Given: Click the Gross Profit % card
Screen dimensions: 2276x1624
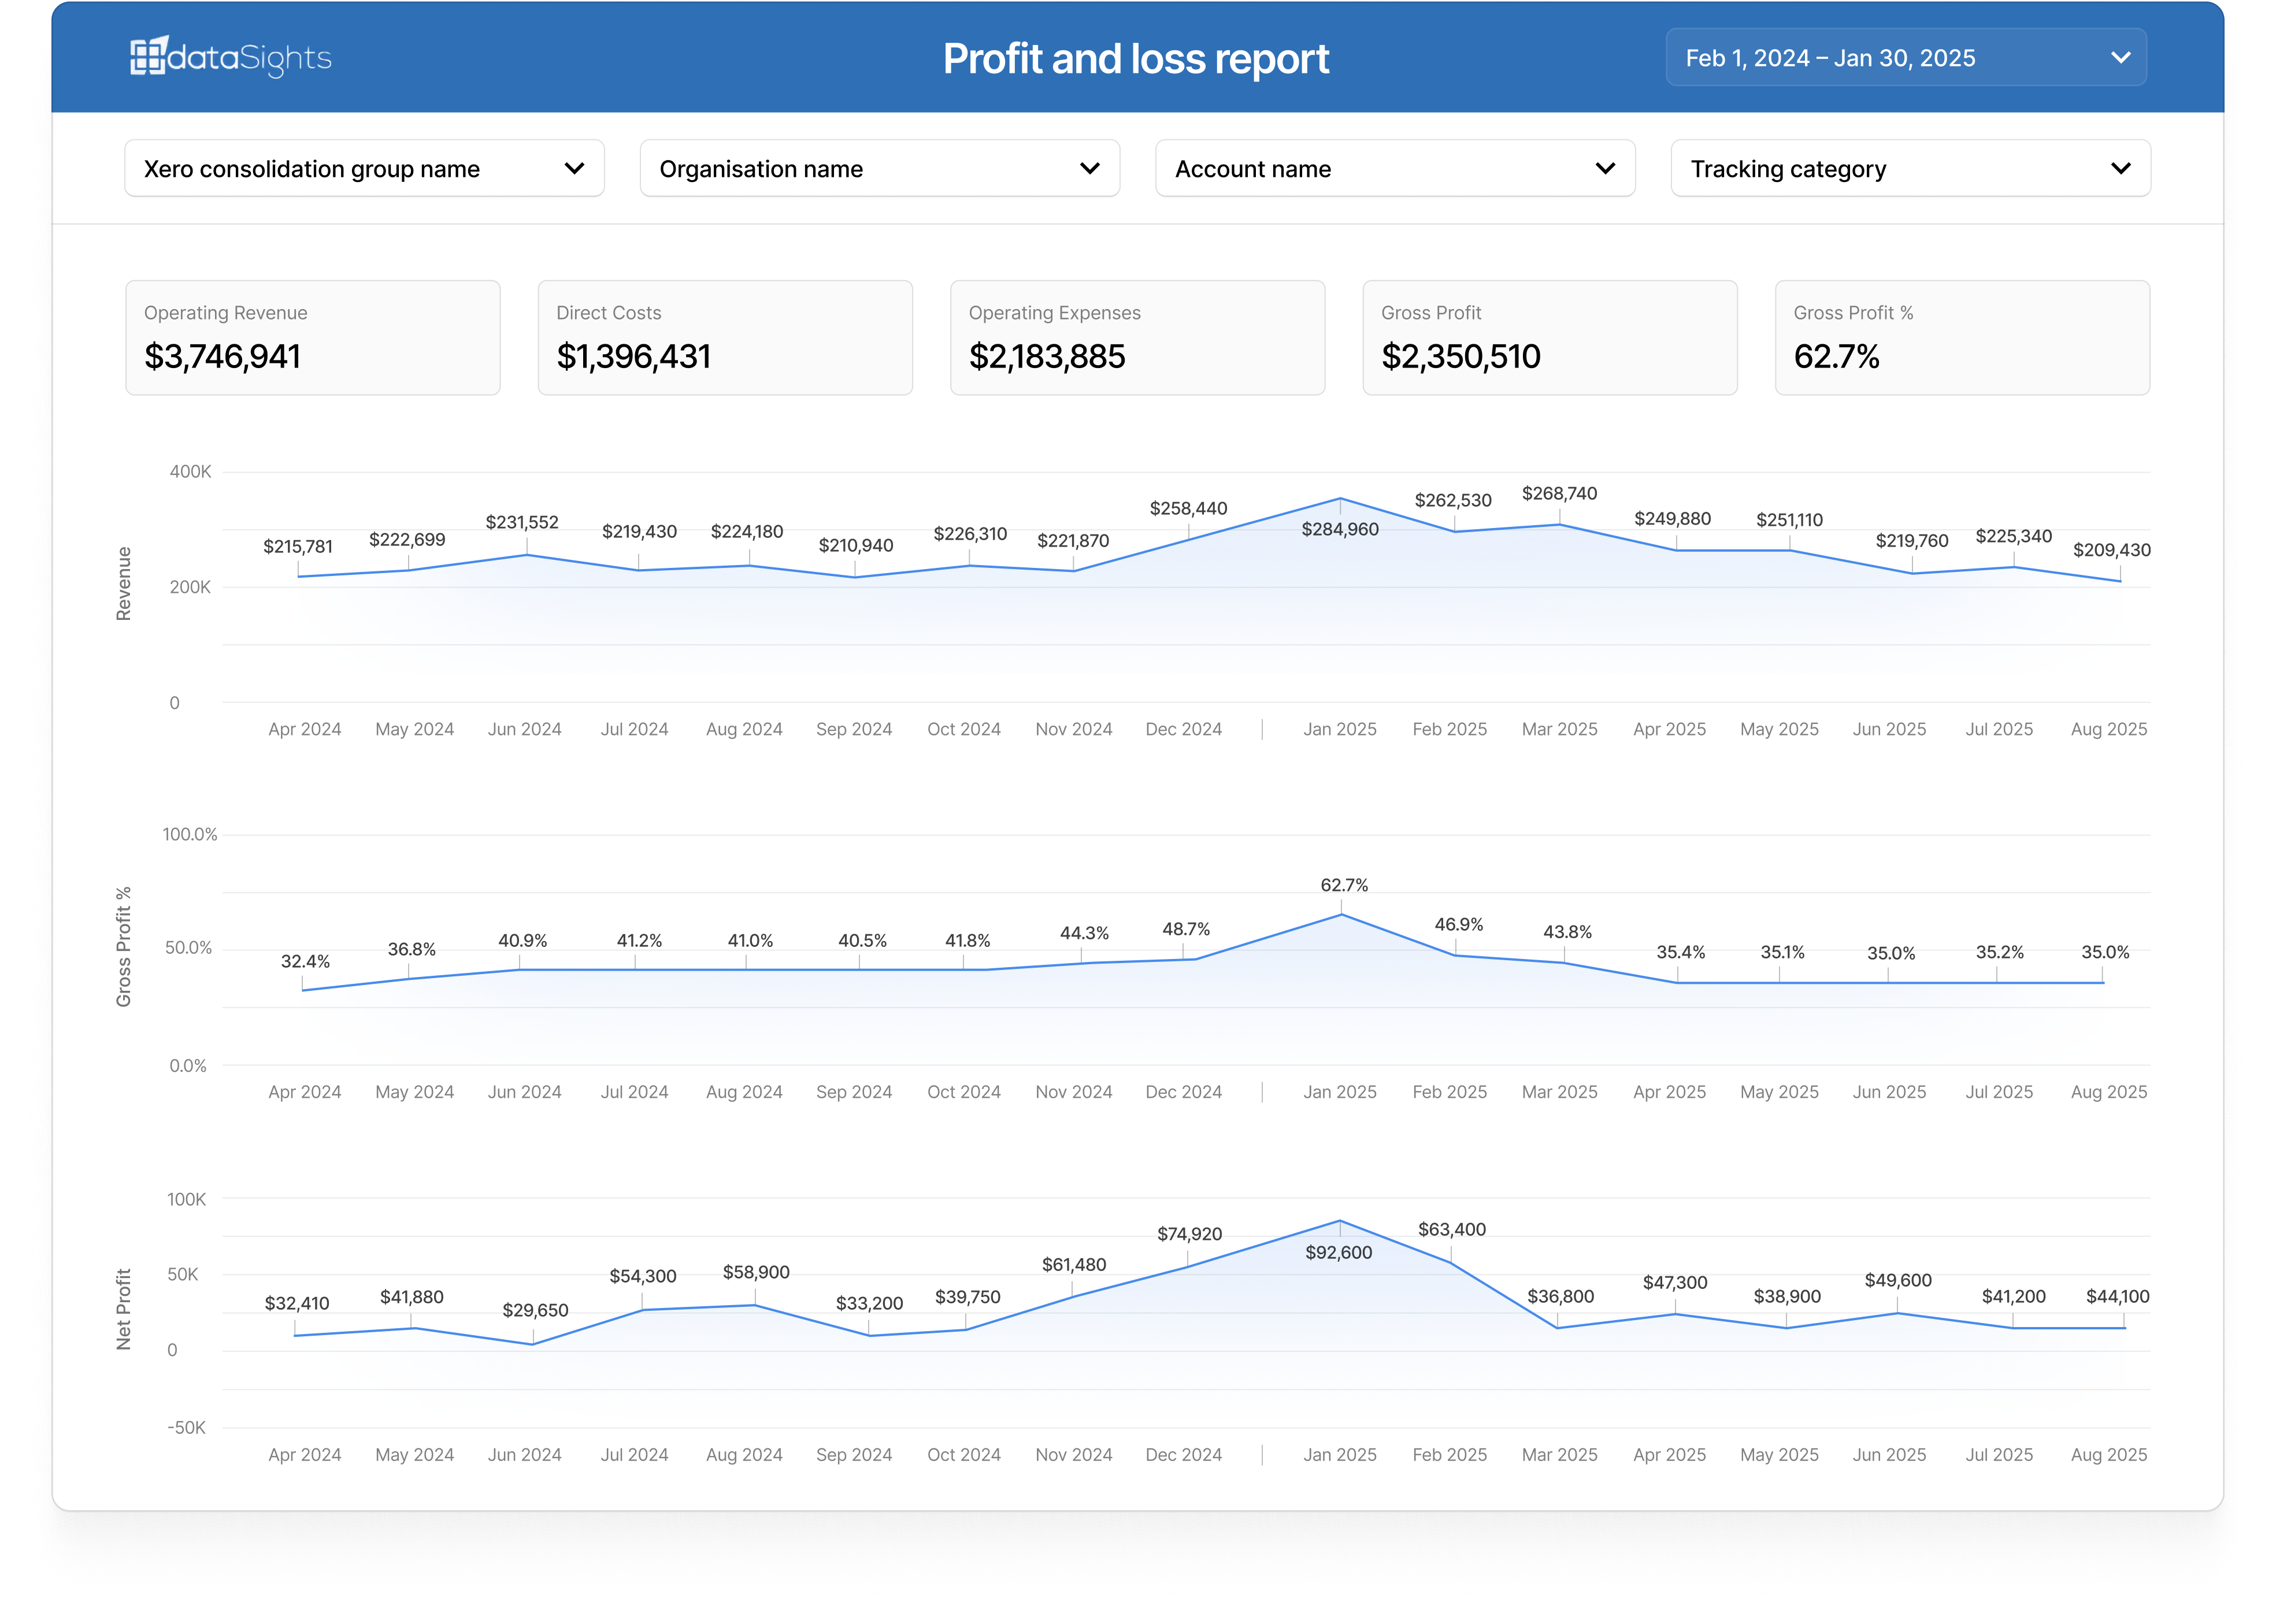Looking at the screenshot, I should (x=1962, y=338).
